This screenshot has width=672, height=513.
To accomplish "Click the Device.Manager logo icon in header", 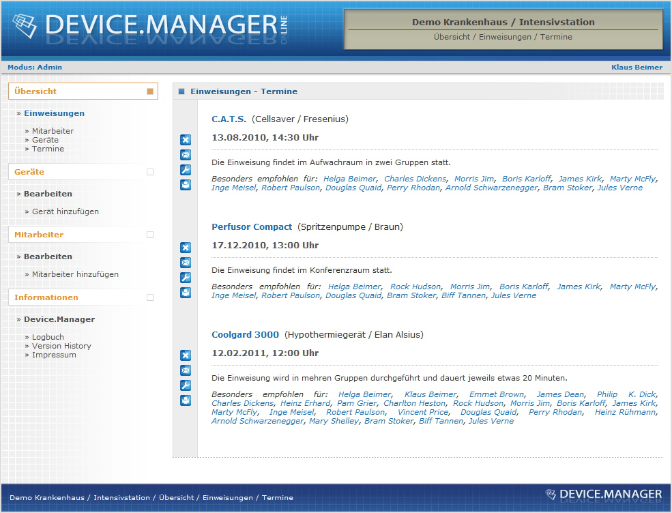I will coord(25,25).
